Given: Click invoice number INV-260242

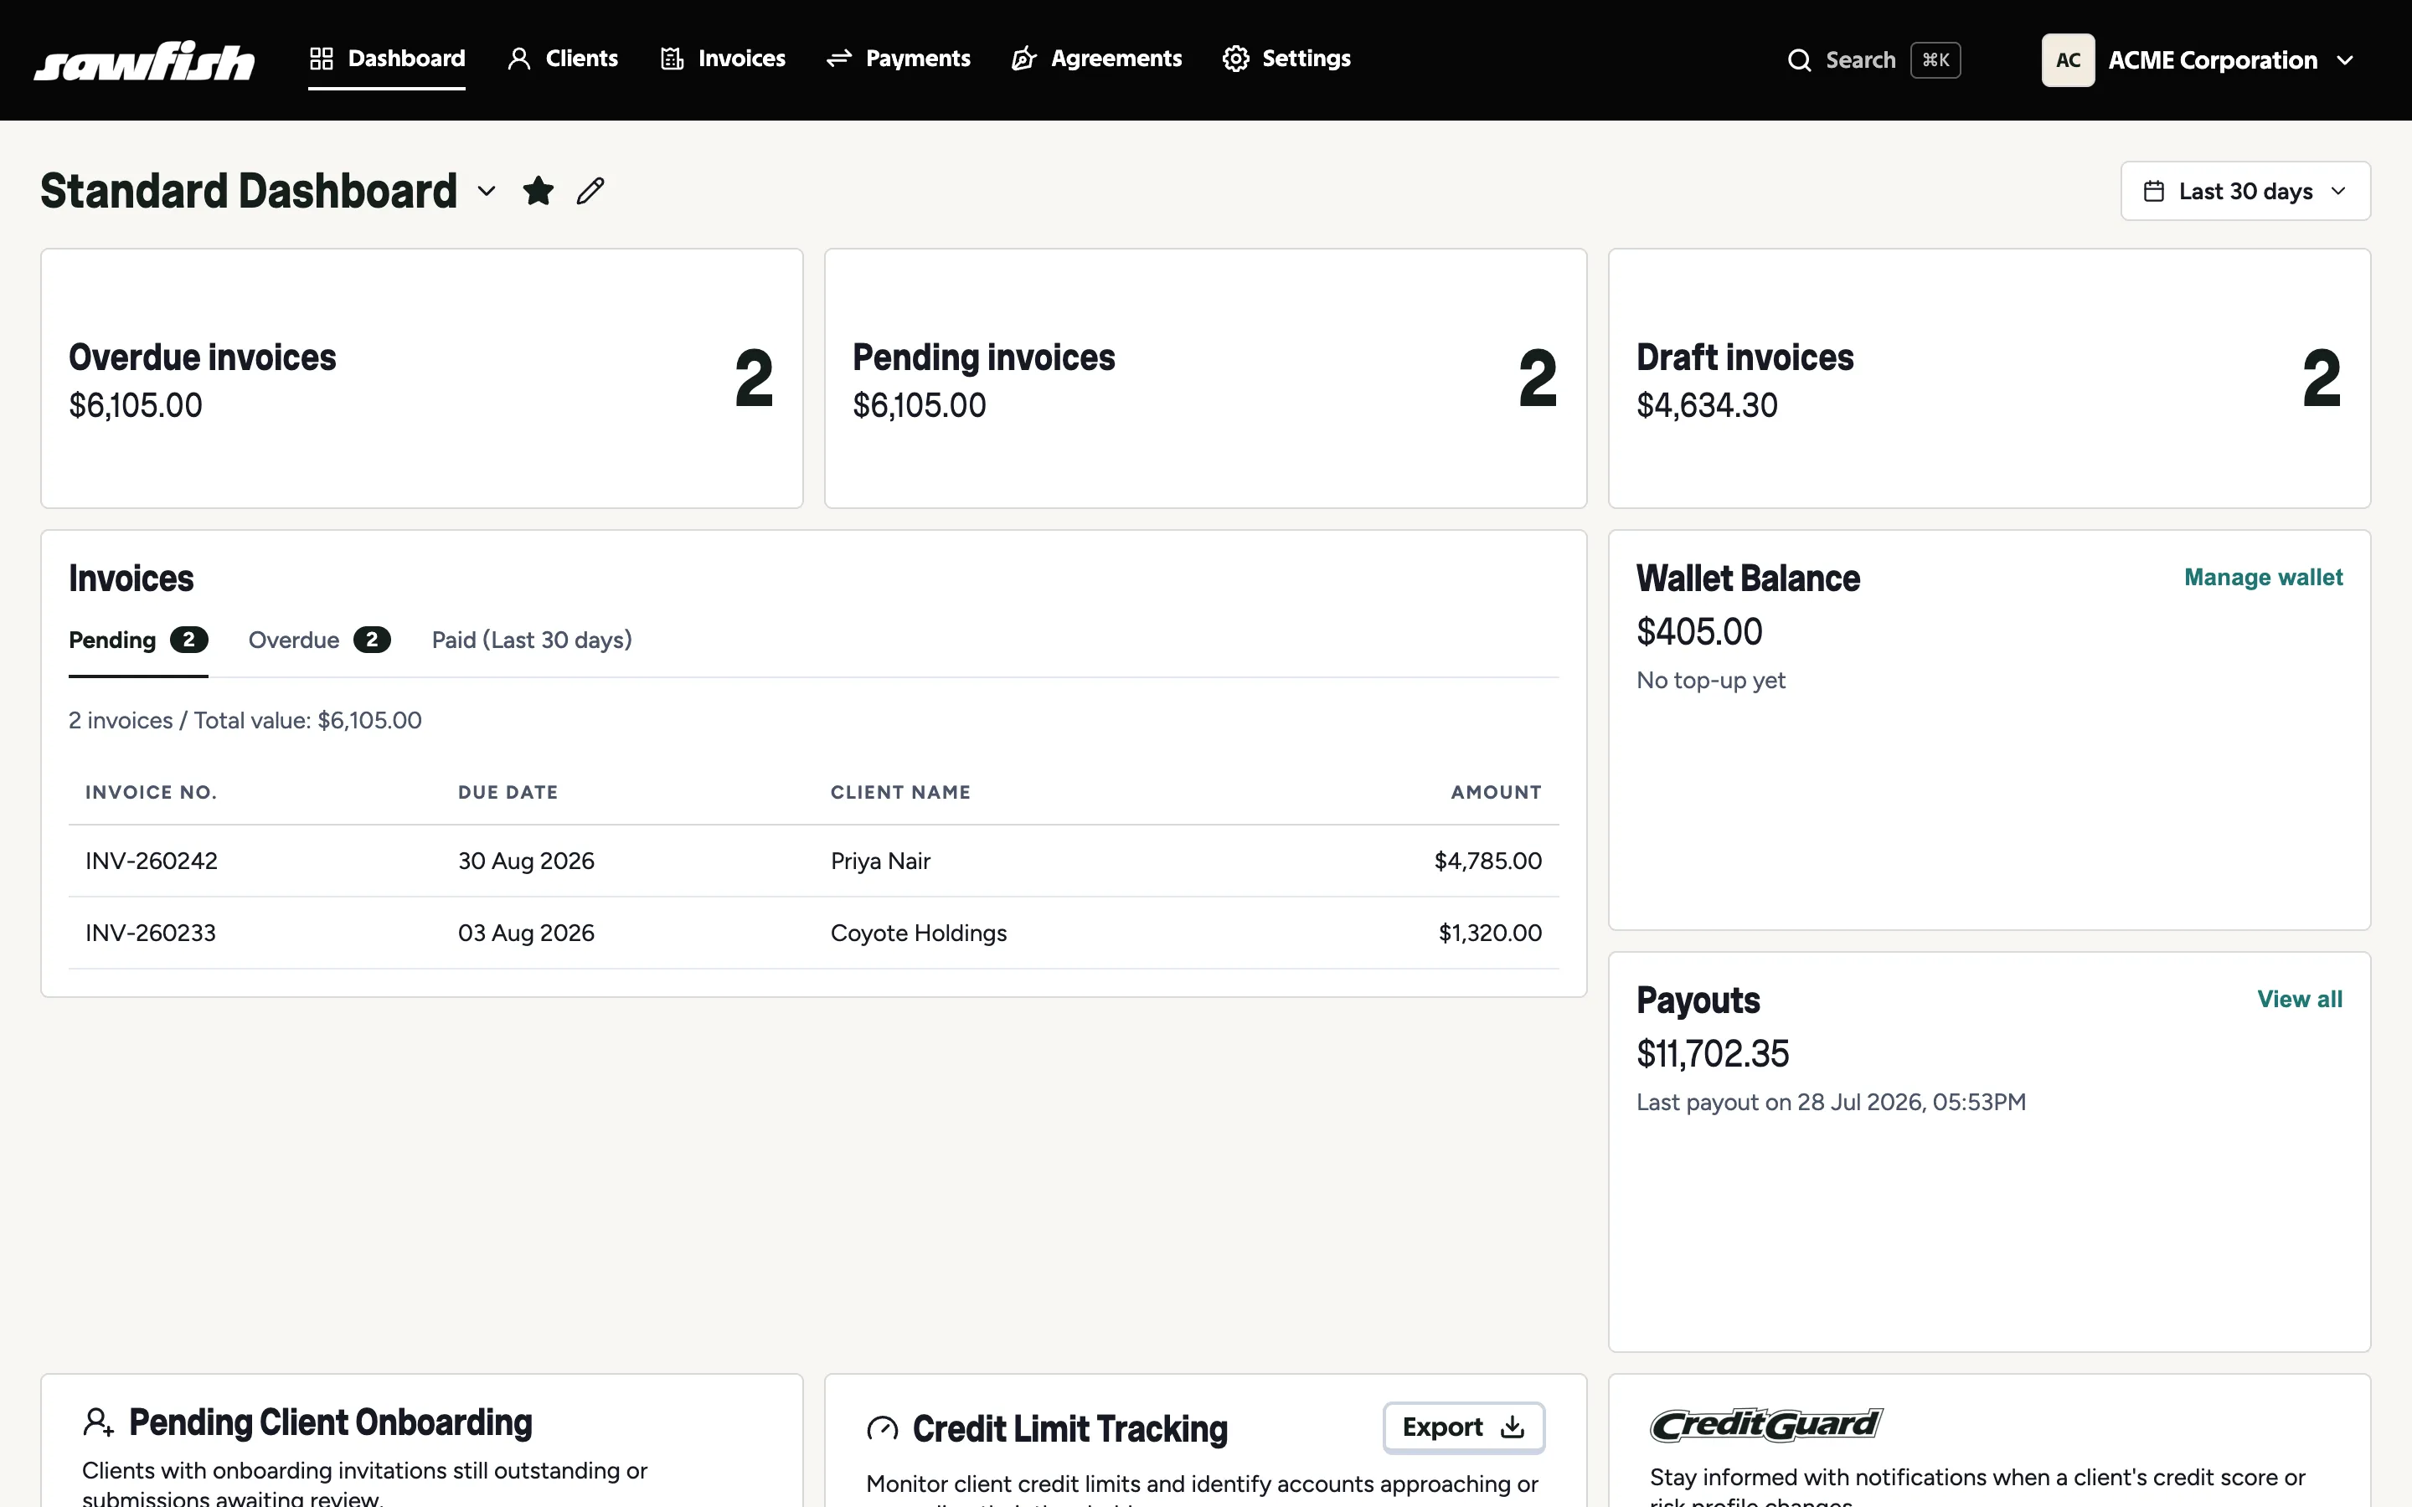Looking at the screenshot, I should point(152,862).
